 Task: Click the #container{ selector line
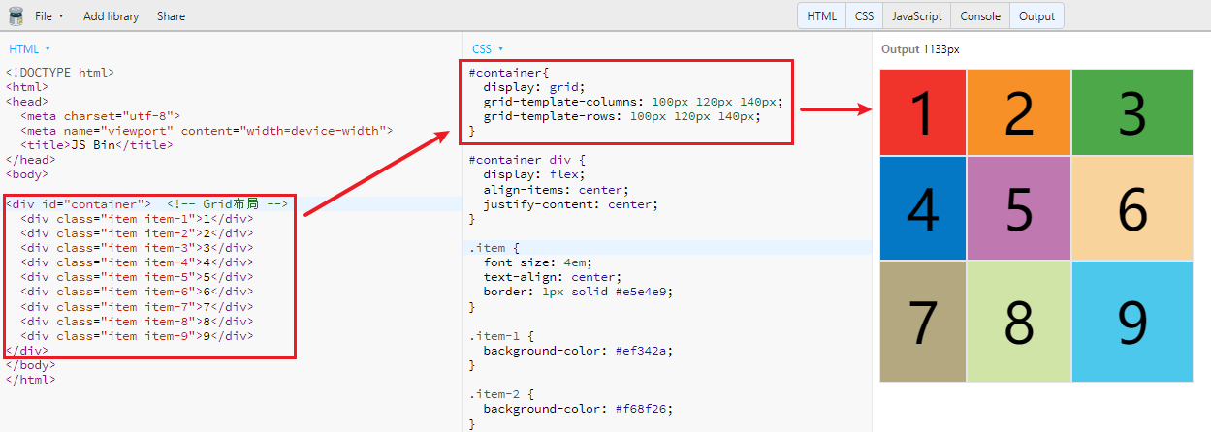coord(509,73)
